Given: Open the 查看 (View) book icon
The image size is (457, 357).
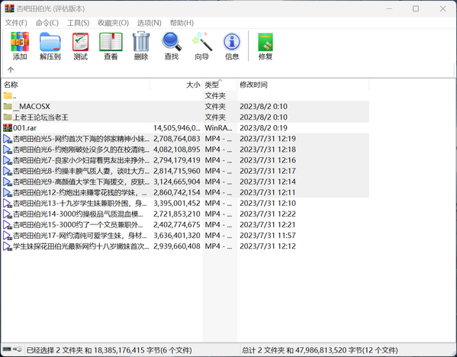Looking at the screenshot, I should point(111,46).
